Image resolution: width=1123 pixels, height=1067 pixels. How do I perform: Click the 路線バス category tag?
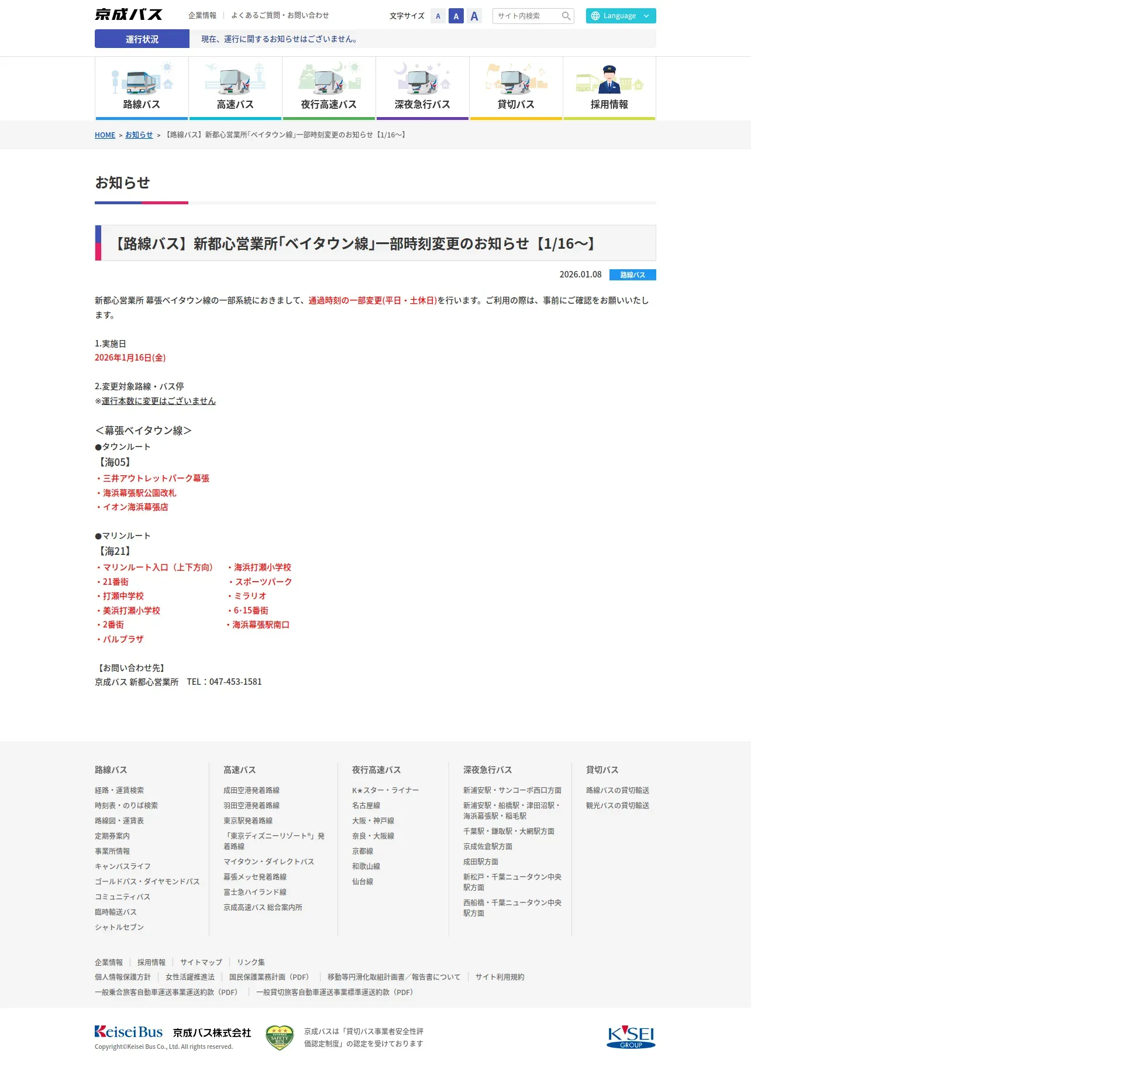coord(632,275)
